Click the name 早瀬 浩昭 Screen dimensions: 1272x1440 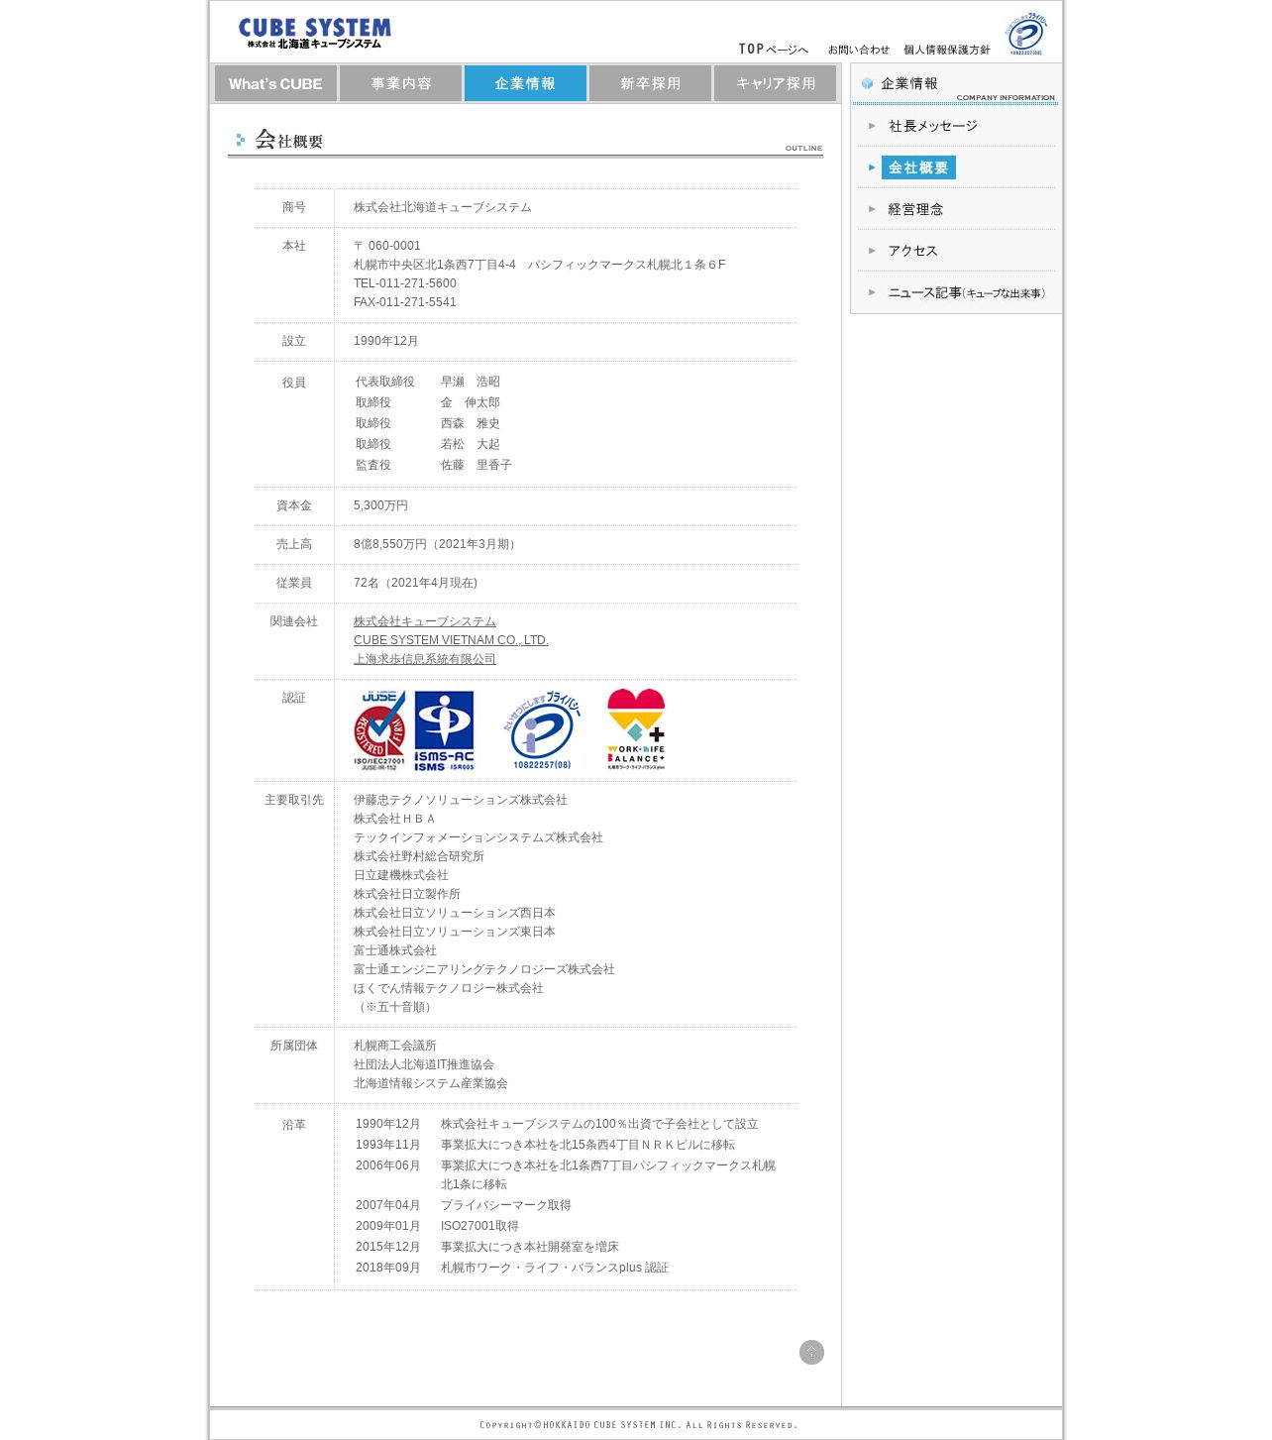point(471,382)
